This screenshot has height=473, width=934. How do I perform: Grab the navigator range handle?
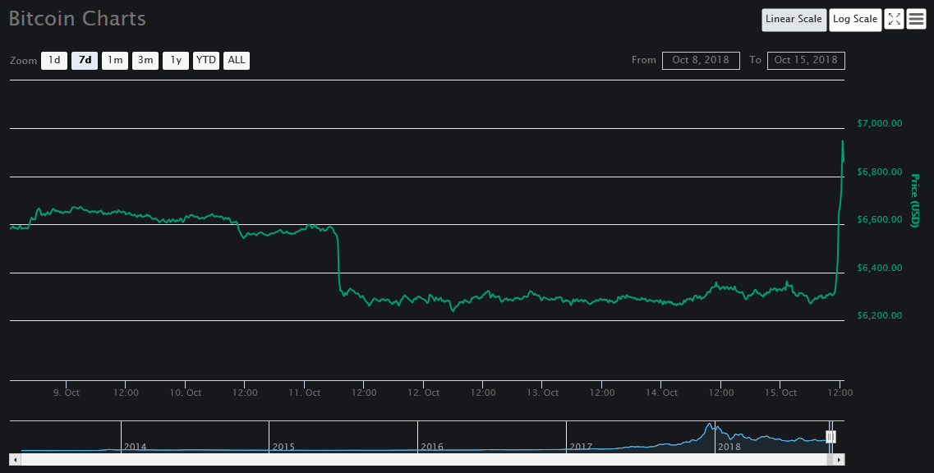point(831,437)
